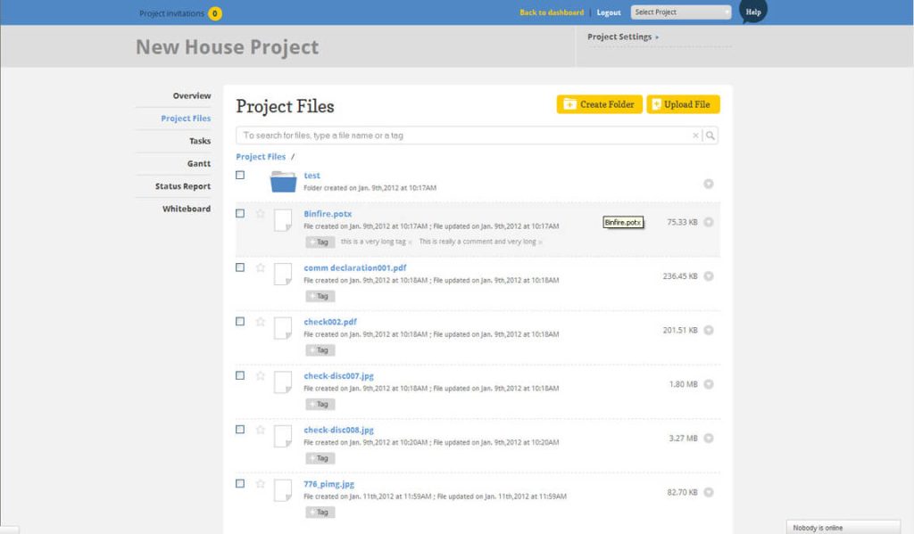Screen dimensions: 914x534
Task: Click the search magnifier icon
Action: coord(710,136)
